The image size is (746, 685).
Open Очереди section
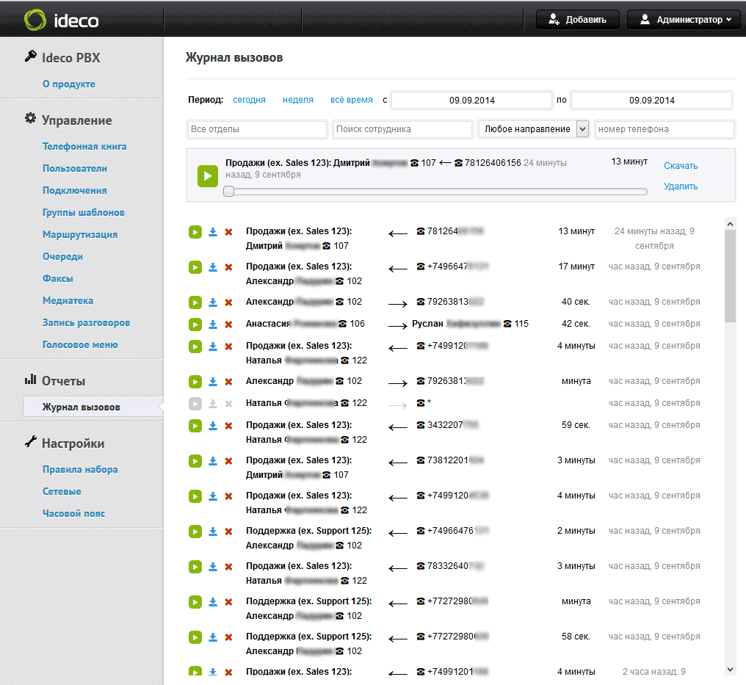63,256
